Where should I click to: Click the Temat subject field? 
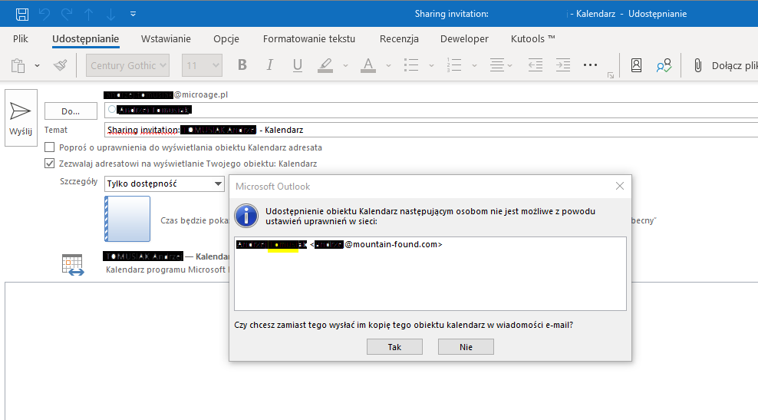431,130
